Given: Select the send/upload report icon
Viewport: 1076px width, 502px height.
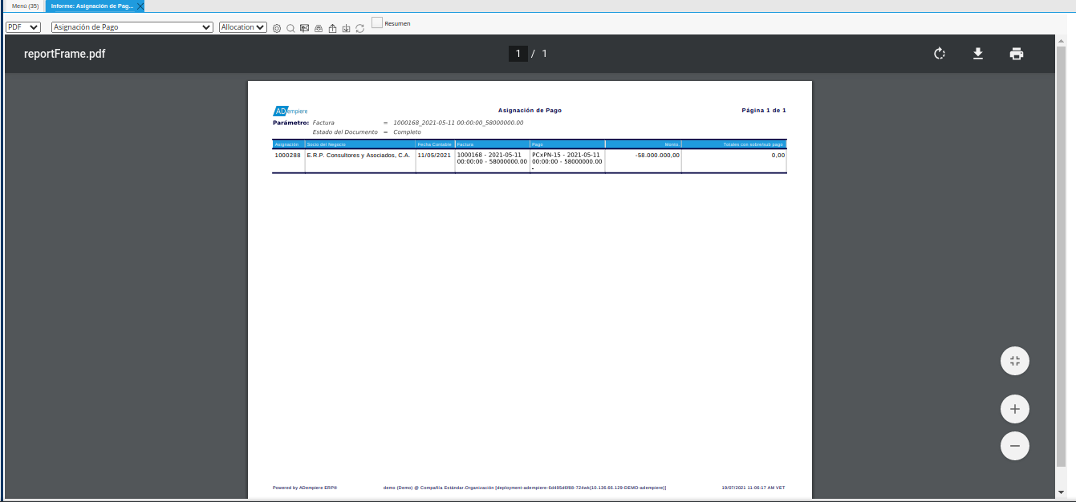Looking at the screenshot, I should pyautogui.click(x=332, y=27).
